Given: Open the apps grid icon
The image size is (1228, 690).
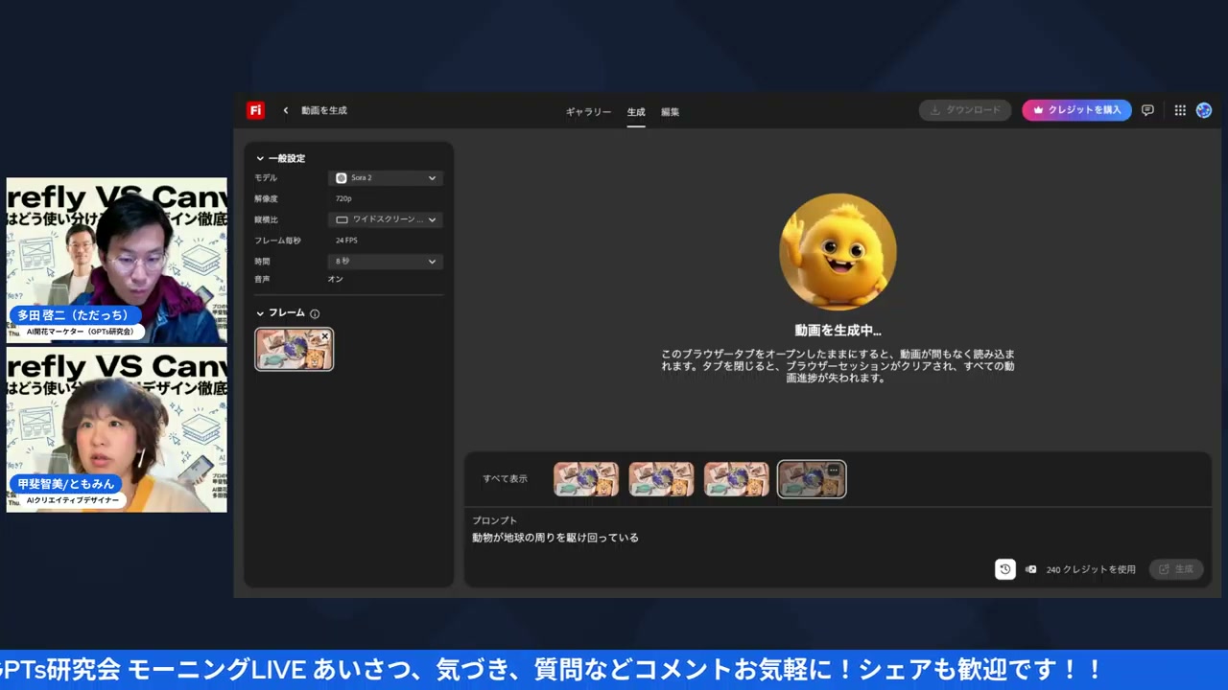Looking at the screenshot, I should (x=1180, y=110).
